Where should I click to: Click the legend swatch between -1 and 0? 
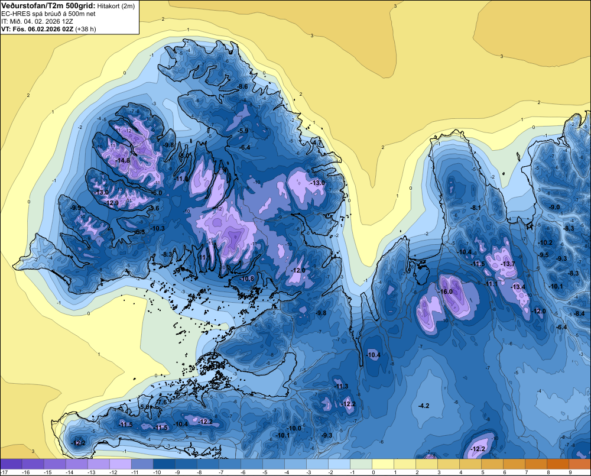(361, 464)
